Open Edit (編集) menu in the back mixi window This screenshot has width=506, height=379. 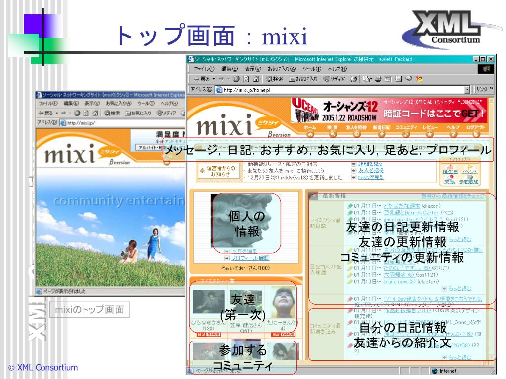[x=71, y=104]
